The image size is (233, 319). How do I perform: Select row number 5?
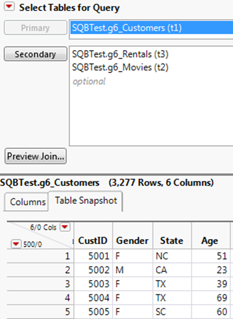tap(40, 312)
